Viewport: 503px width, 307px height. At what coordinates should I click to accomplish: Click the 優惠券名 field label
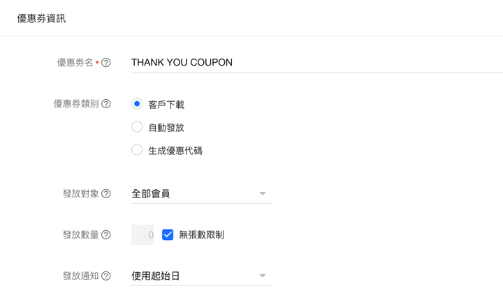point(75,63)
